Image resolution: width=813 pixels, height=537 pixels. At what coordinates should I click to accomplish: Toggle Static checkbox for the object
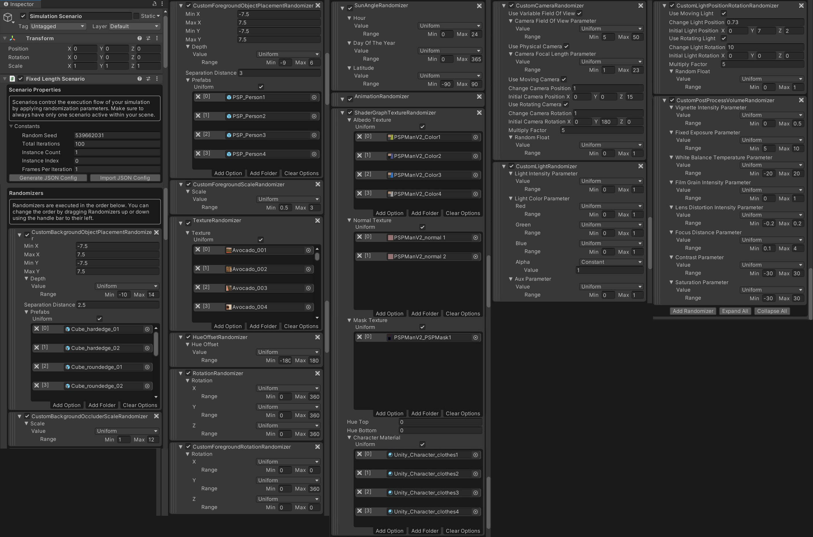point(136,16)
